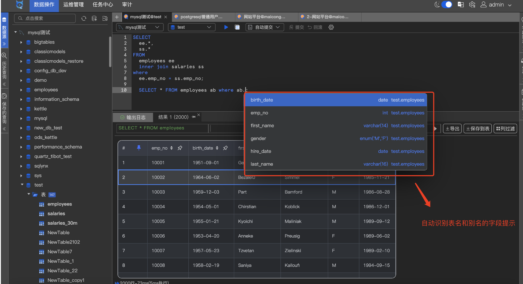Click the salaries table icon under test
523x284 pixels.
point(42,214)
